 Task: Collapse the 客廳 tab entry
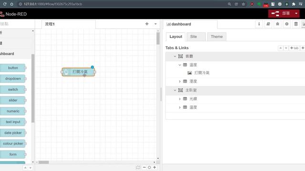[x=175, y=57]
